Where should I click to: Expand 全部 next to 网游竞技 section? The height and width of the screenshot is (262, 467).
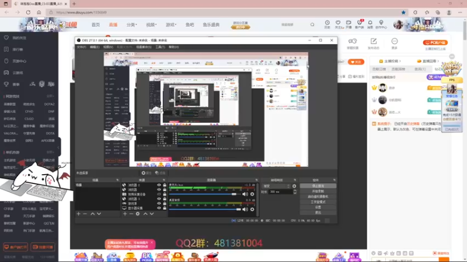point(50,96)
